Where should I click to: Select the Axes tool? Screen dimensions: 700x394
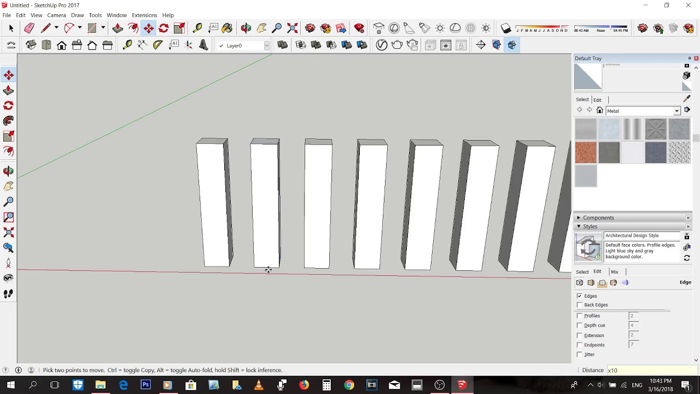coord(189,45)
